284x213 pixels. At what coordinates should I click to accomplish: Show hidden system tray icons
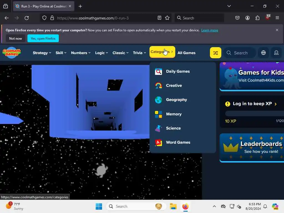click(x=214, y=206)
